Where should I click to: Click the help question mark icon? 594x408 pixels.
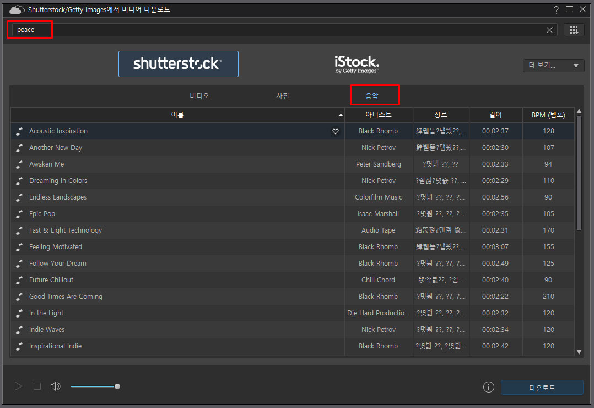[556, 10]
